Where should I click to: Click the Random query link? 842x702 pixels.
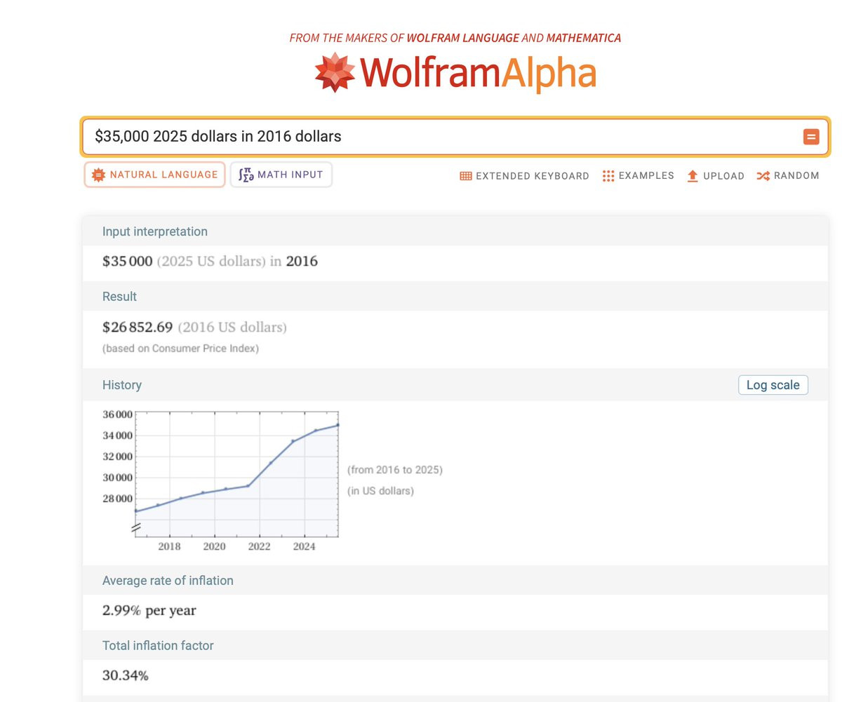tap(788, 176)
